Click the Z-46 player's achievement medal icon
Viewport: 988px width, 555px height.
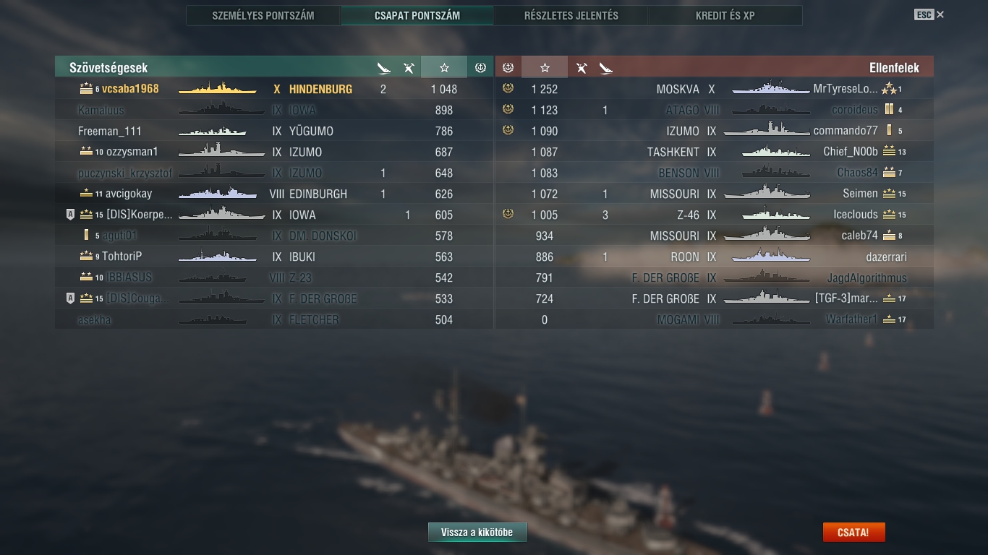(508, 215)
